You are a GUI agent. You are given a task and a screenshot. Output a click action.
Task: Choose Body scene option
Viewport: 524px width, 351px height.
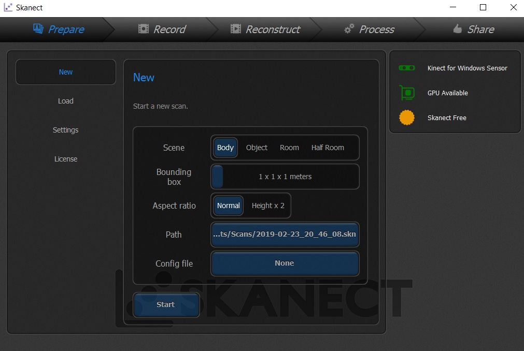point(225,148)
